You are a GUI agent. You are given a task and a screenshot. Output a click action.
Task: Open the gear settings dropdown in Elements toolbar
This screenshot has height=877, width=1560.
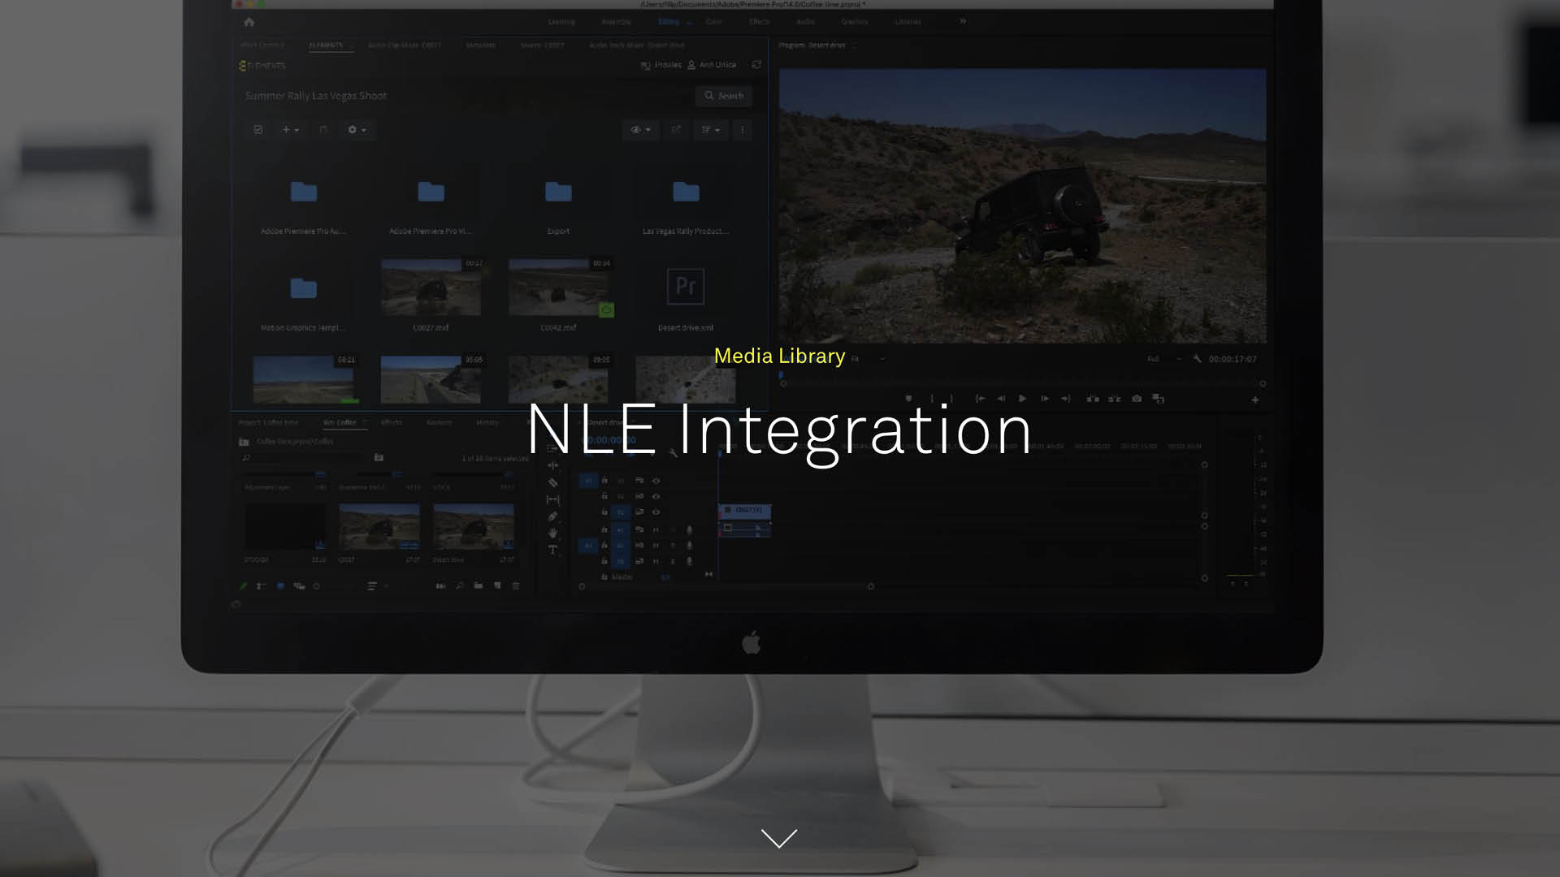357,130
